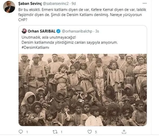Open the sepia historical group photo
The image size is (159, 140).
tap(83, 90)
